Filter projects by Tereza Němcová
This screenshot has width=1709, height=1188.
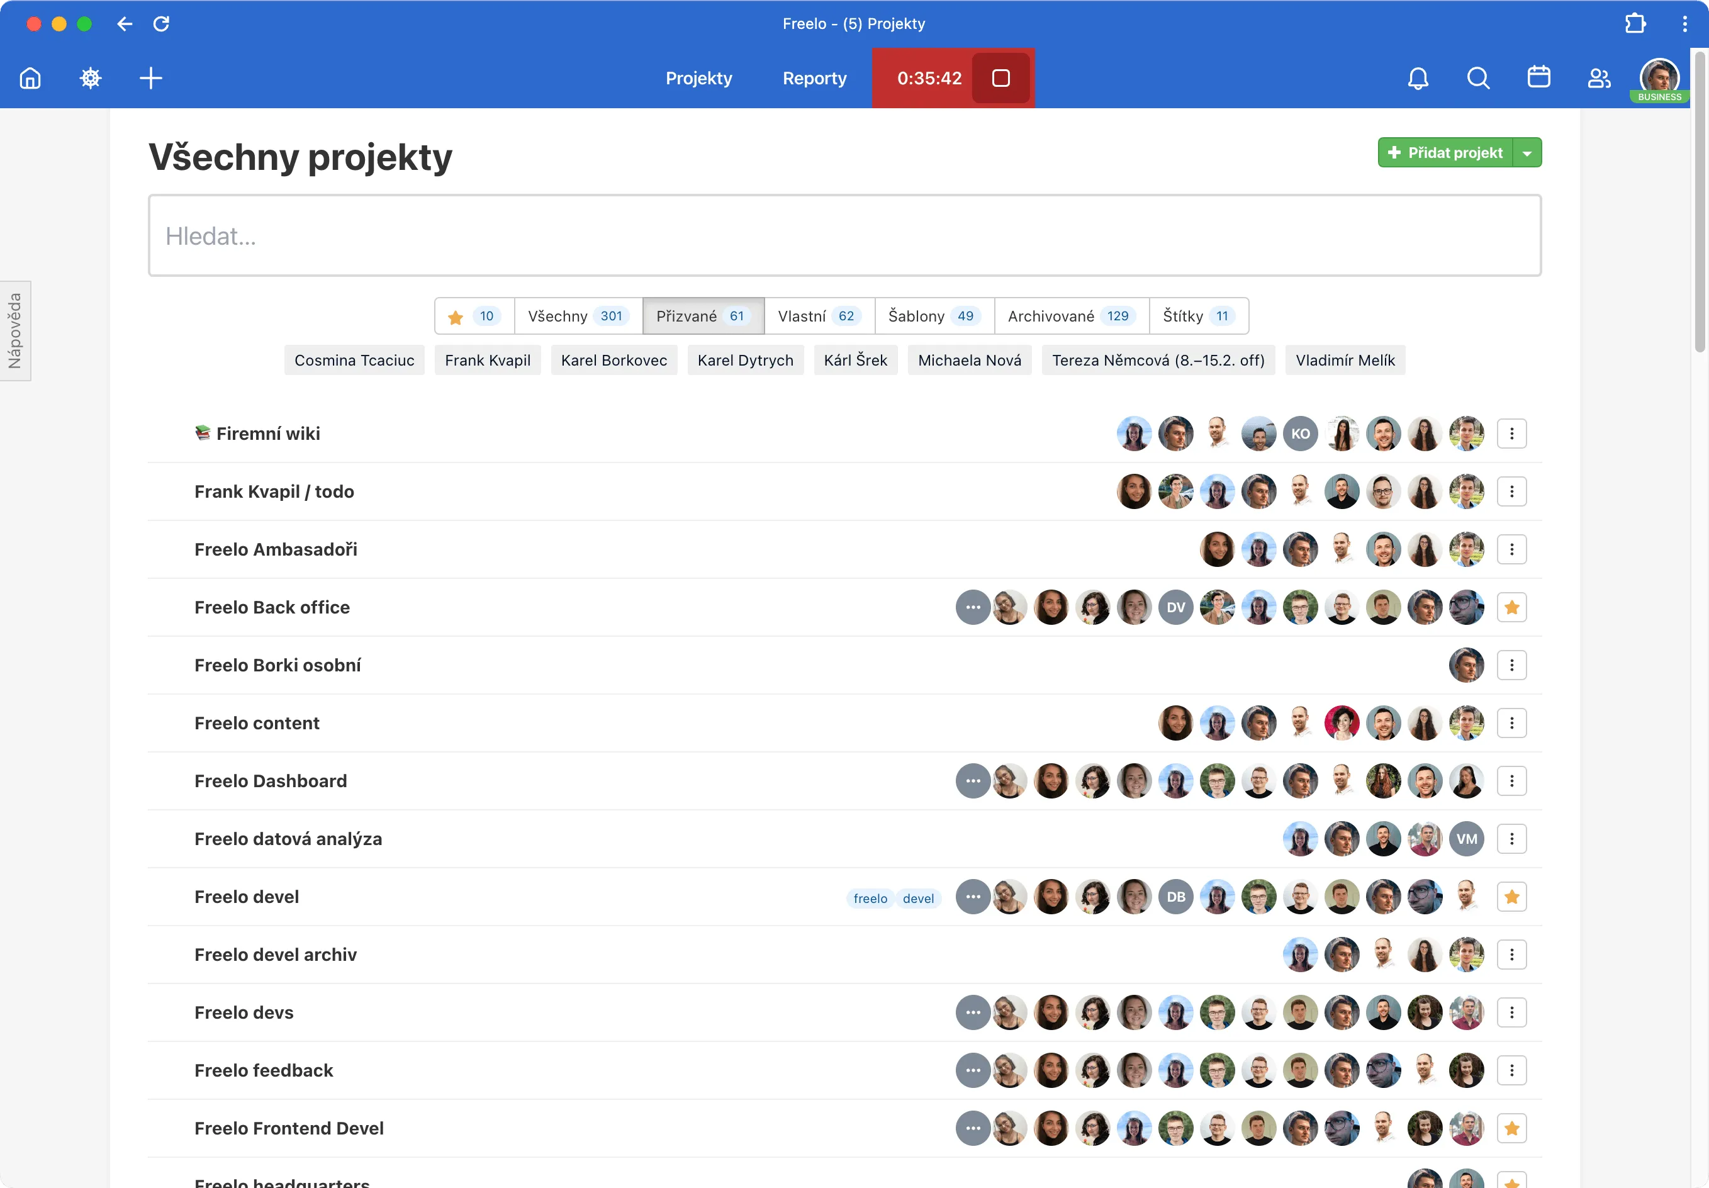(x=1158, y=361)
